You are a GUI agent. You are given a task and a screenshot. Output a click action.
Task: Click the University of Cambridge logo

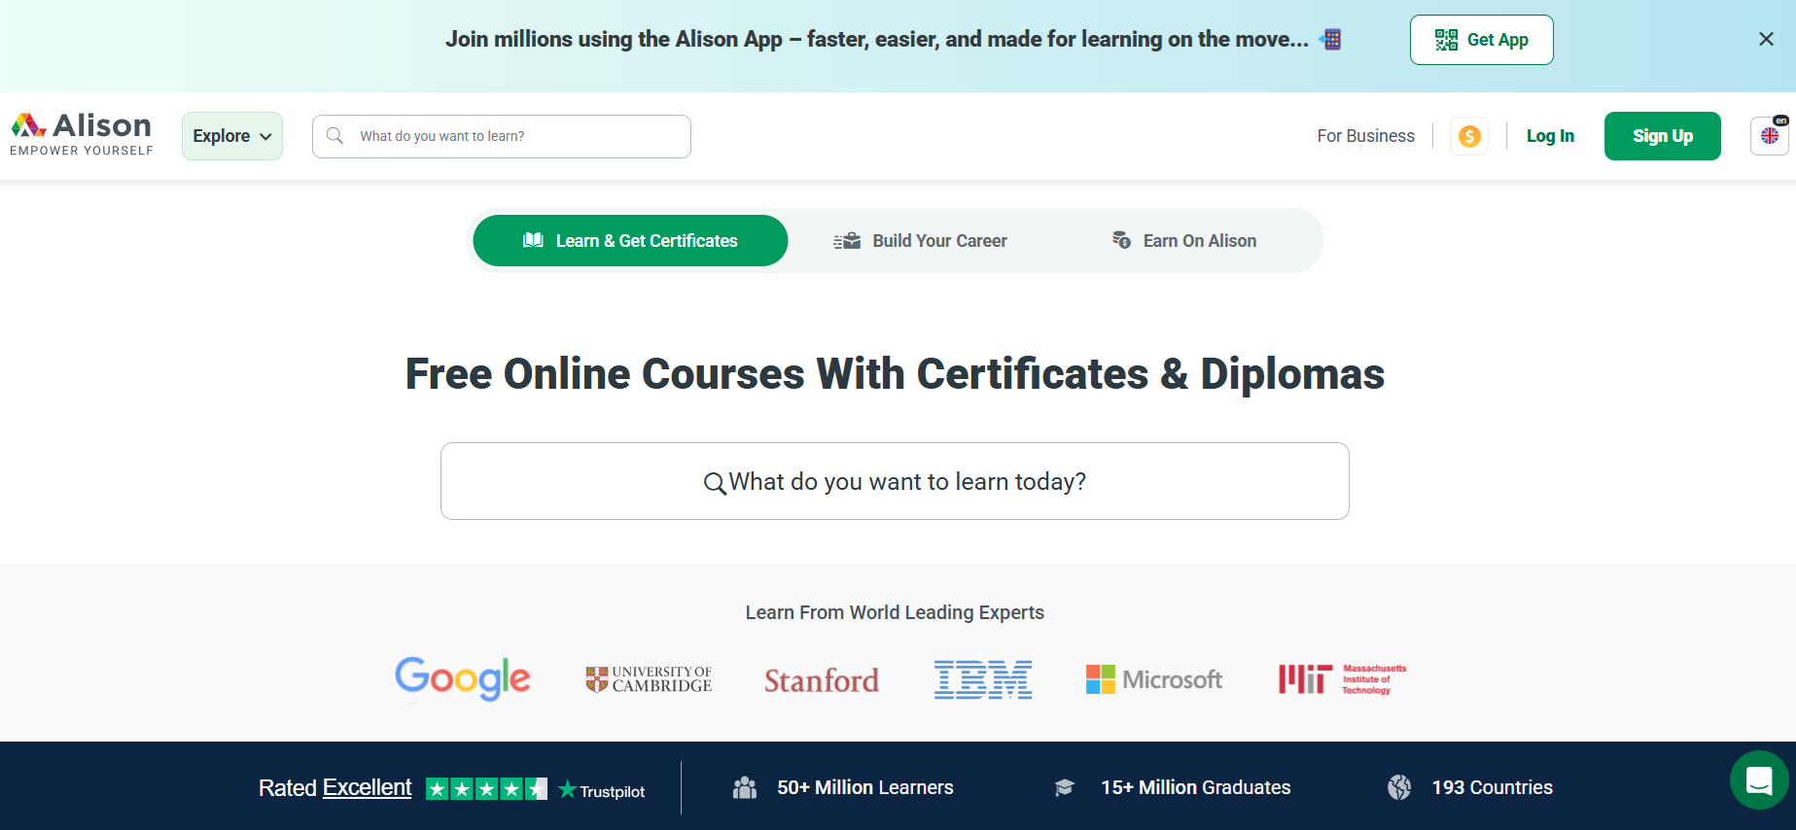click(x=649, y=679)
